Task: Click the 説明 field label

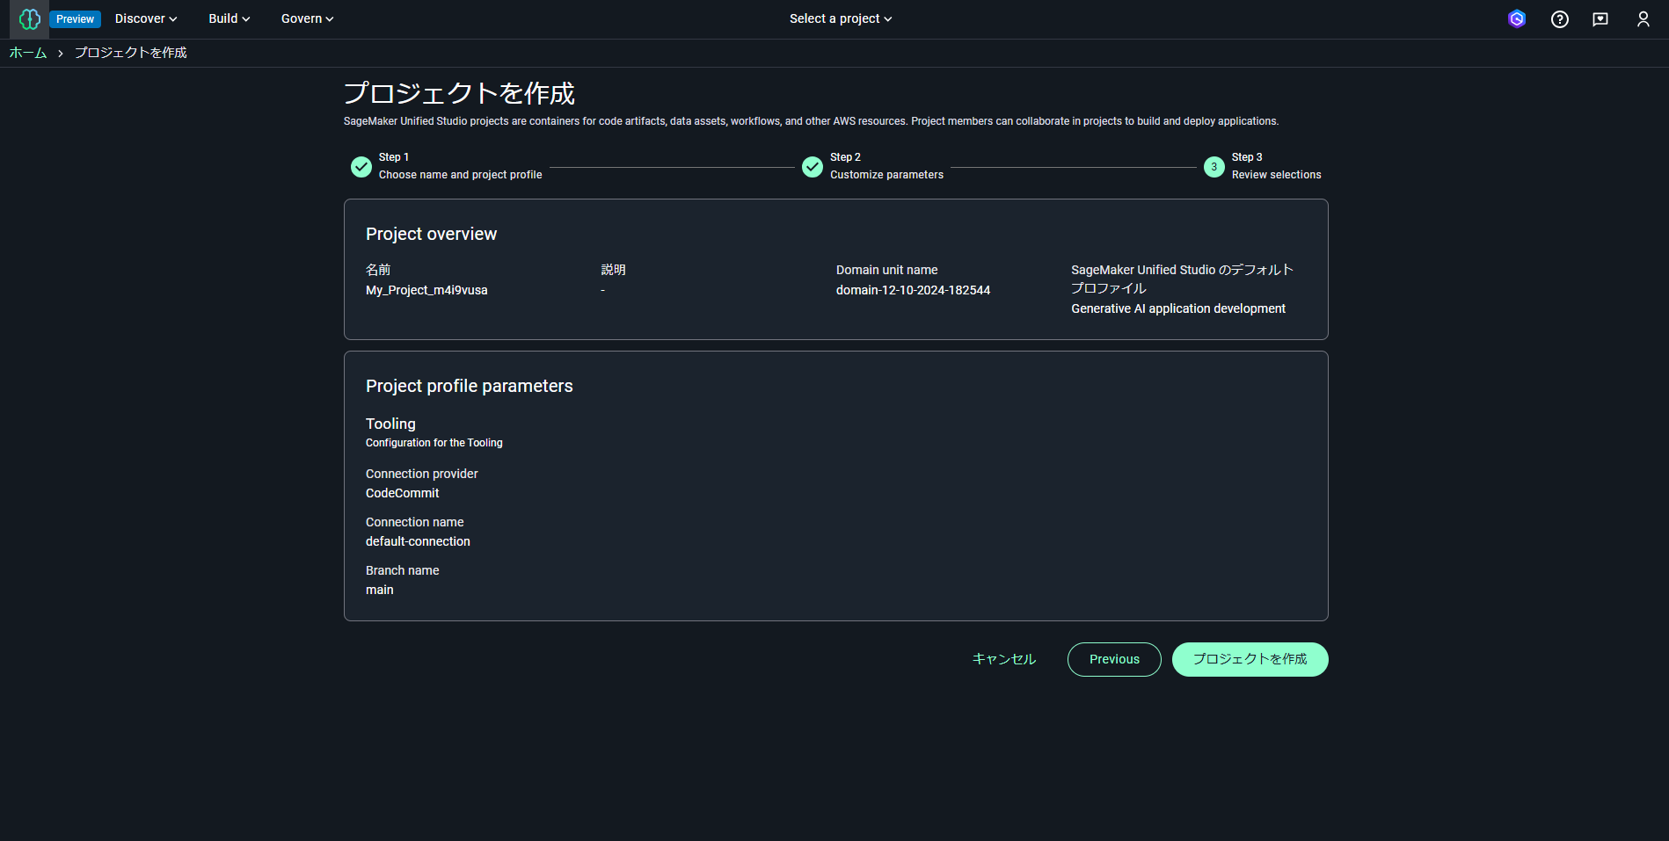Action: [x=613, y=270]
